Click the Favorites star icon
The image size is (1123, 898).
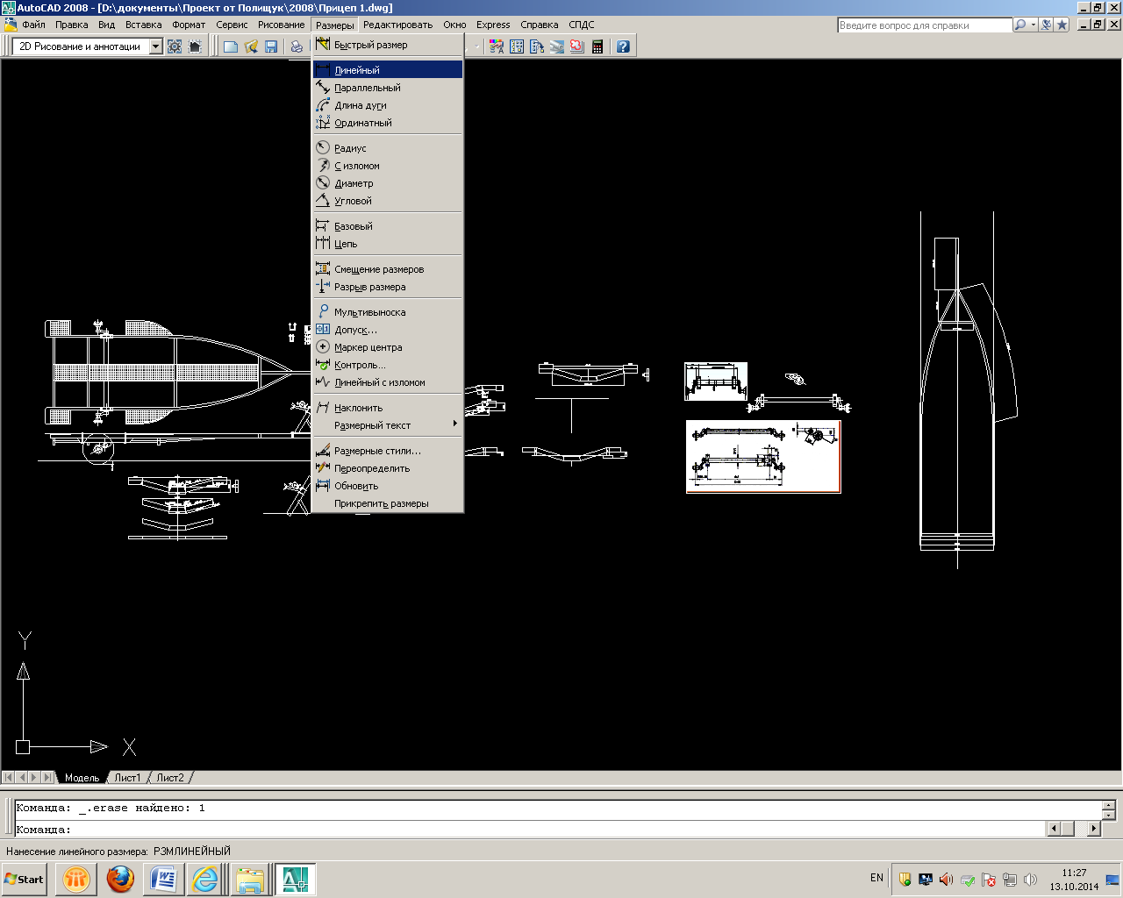[1062, 25]
